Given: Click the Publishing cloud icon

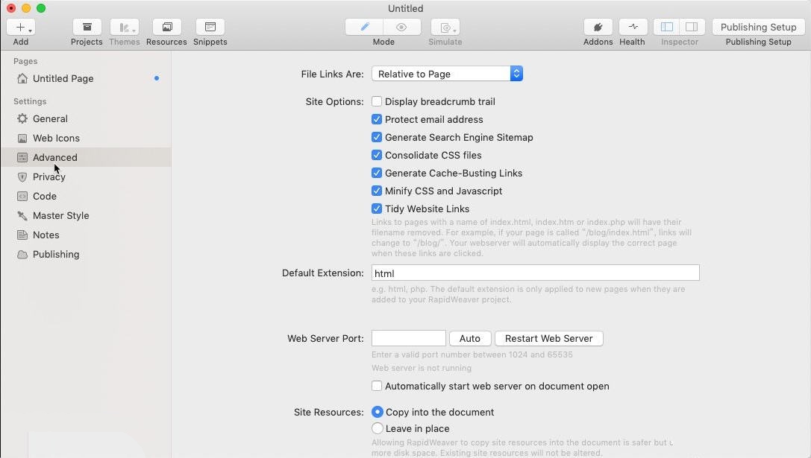Looking at the screenshot, I should [22, 255].
